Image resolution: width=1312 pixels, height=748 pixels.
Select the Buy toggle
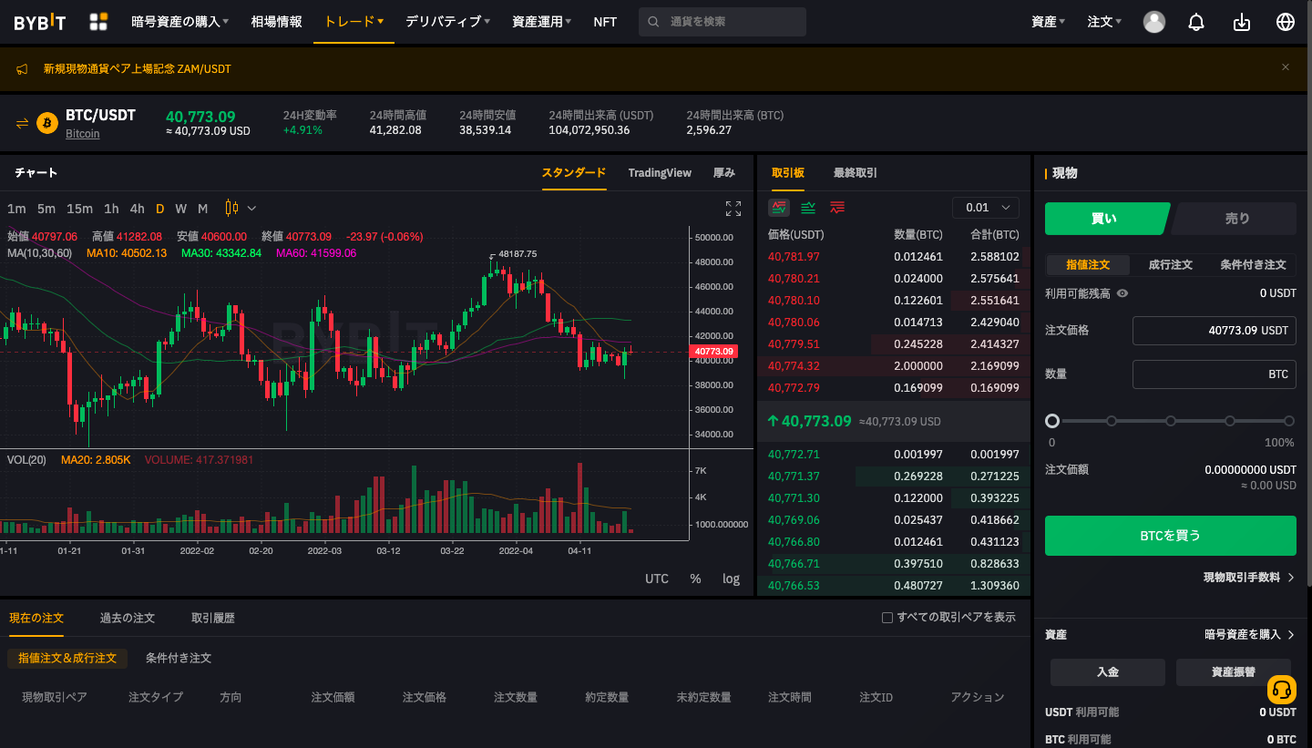(x=1106, y=219)
